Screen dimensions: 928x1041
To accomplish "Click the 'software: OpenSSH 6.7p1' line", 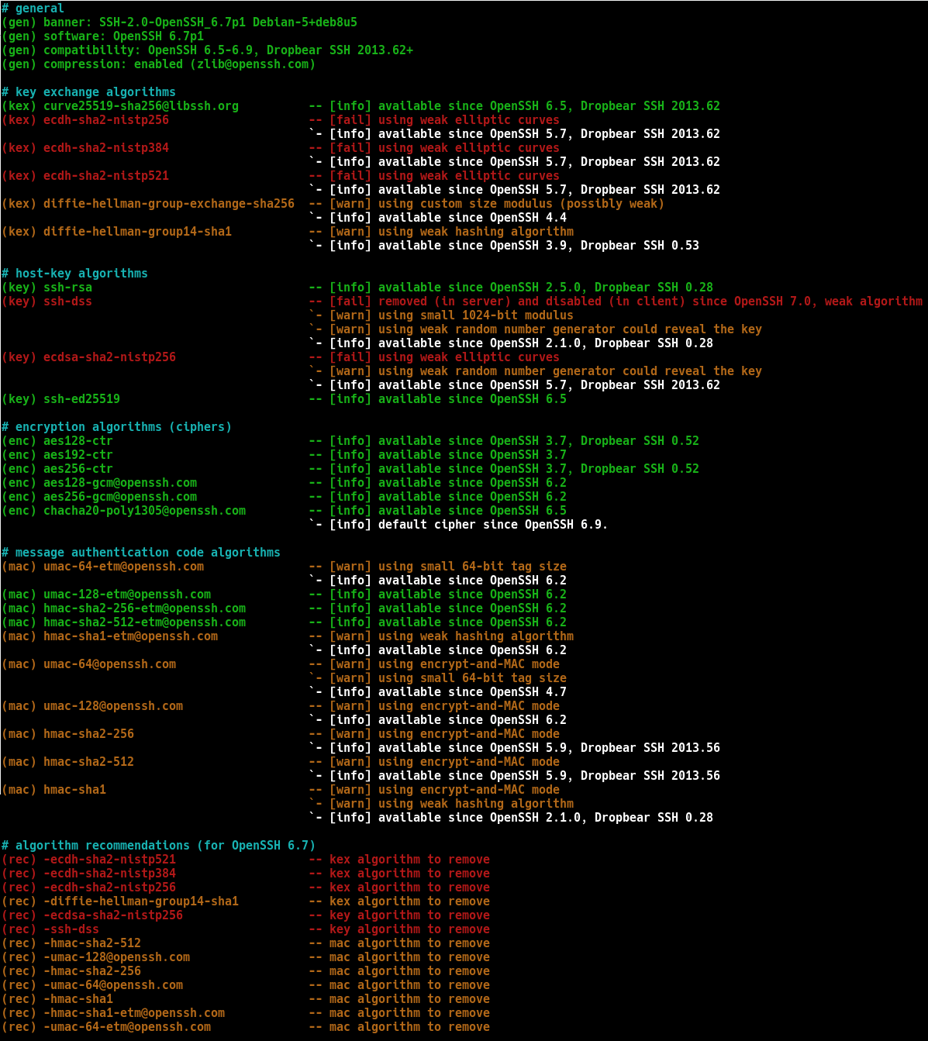I will [103, 36].
